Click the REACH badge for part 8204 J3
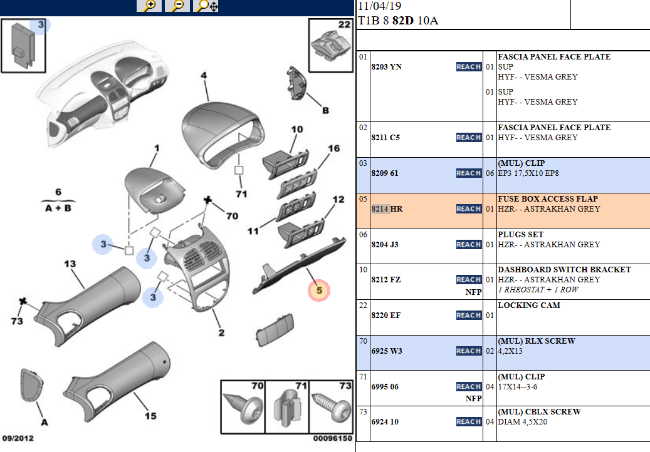 click(x=469, y=244)
